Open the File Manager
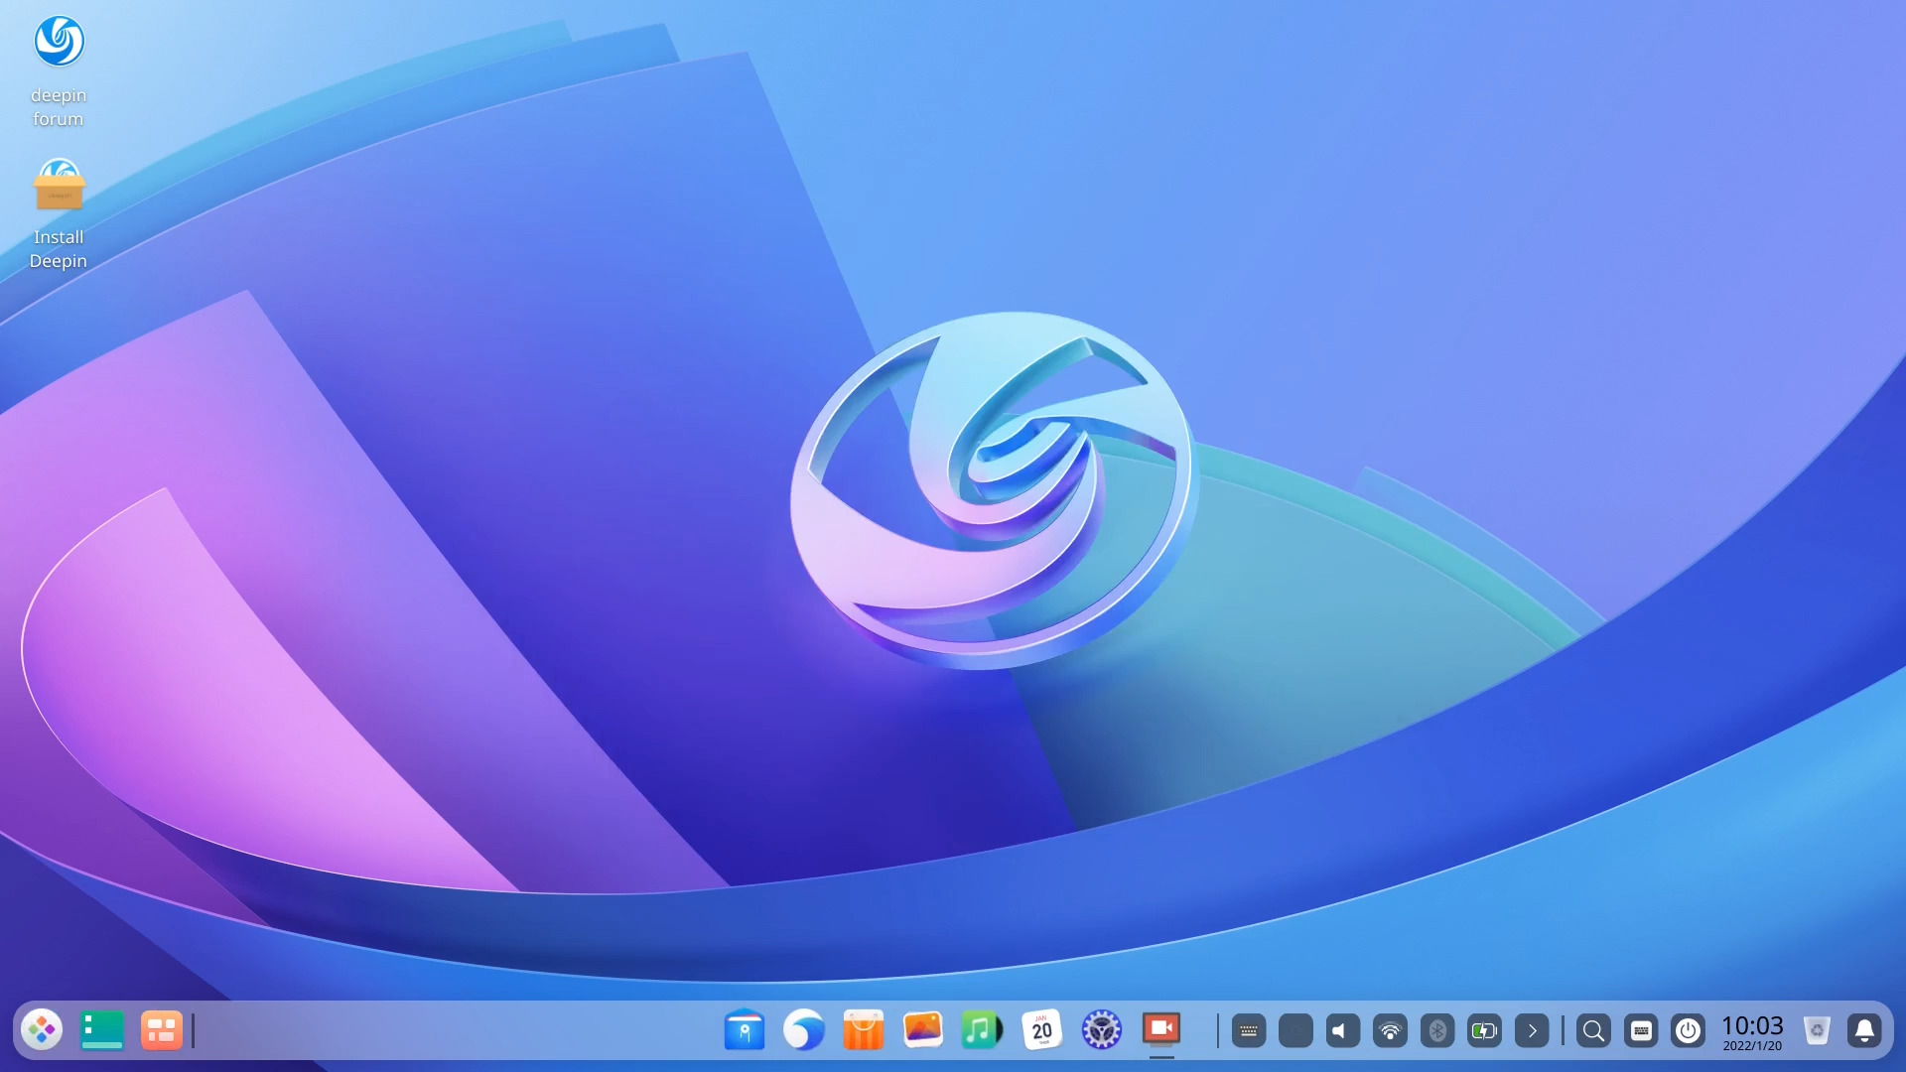This screenshot has height=1072, width=1906. pyautogui.click(x=747, y=1031)
